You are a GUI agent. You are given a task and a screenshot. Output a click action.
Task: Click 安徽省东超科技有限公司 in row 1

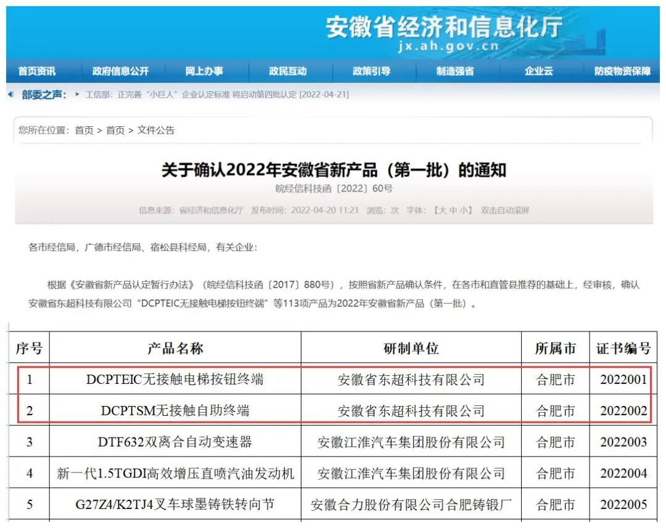[411, 380]
